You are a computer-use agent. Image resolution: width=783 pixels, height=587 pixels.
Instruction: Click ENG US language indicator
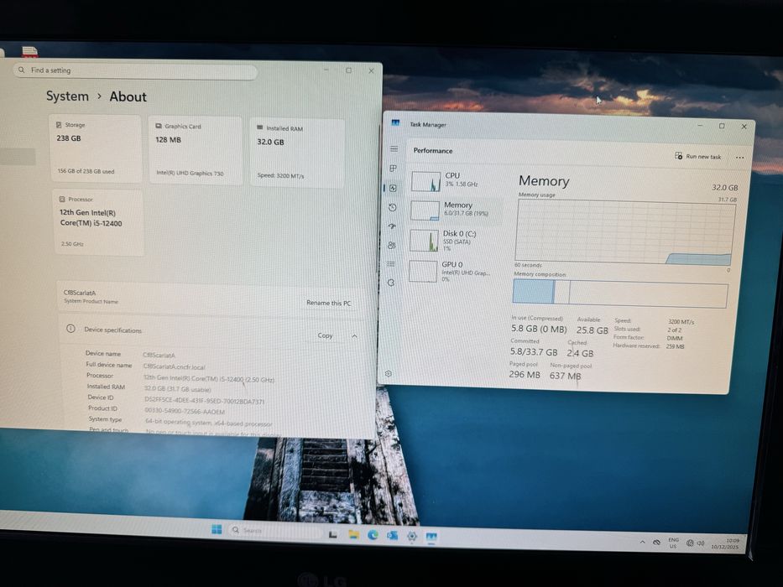coord(673,543)
